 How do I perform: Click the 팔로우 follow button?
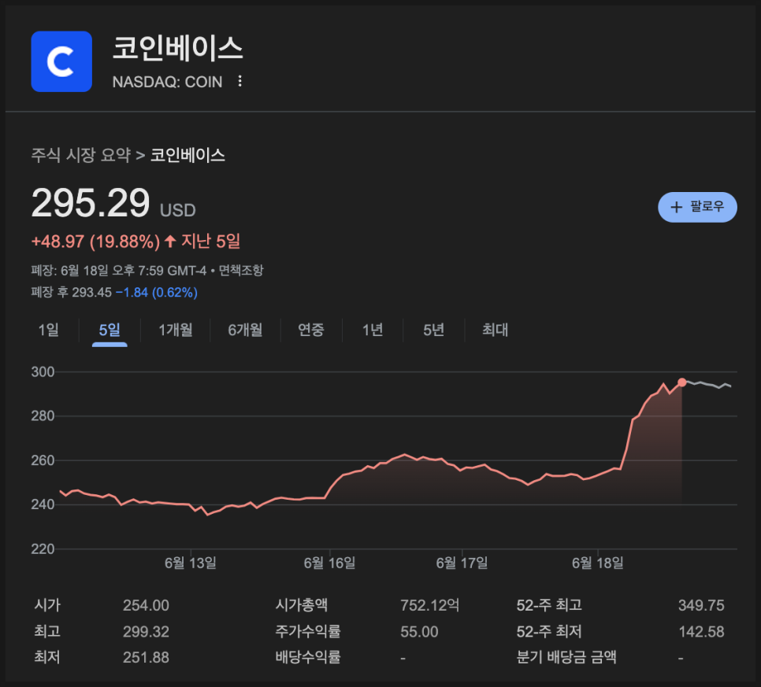(697, 207)
